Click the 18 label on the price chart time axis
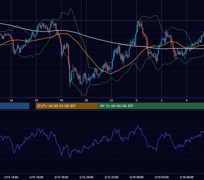The width and height of the screenshot is (204, 180). click(61, 100)
